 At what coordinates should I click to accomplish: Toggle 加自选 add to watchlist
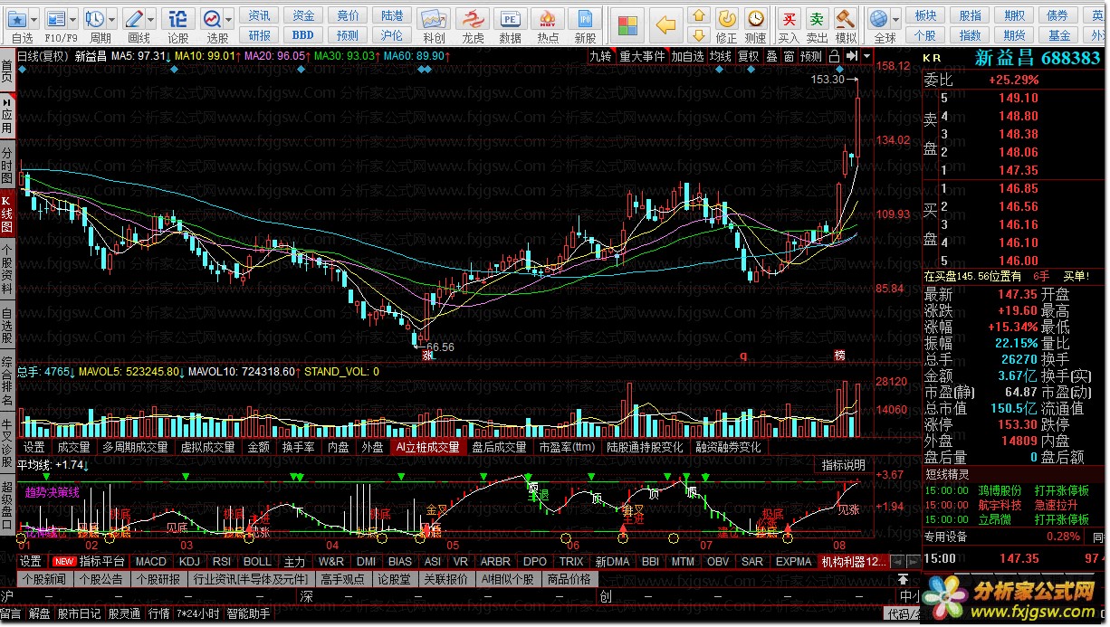tap(687, 56)
